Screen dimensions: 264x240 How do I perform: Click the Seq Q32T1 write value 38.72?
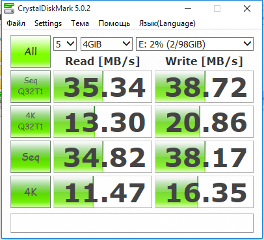pyautogui.click(x=204, y=87)
